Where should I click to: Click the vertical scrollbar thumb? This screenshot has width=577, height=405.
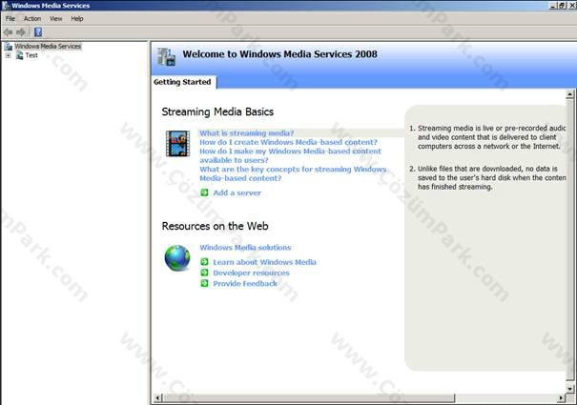pos(569,239)
